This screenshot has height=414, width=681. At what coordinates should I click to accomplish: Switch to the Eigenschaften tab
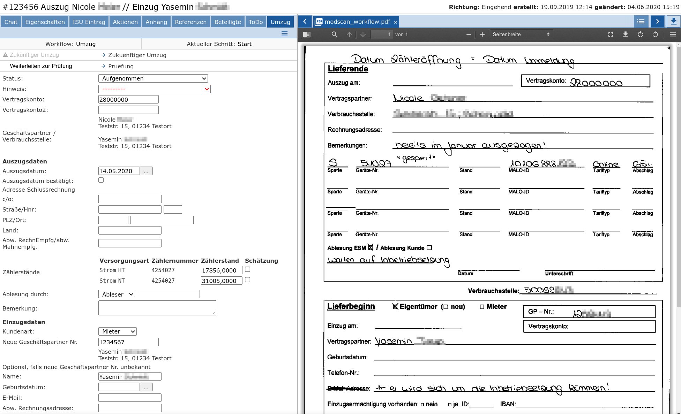coord(45,22)
